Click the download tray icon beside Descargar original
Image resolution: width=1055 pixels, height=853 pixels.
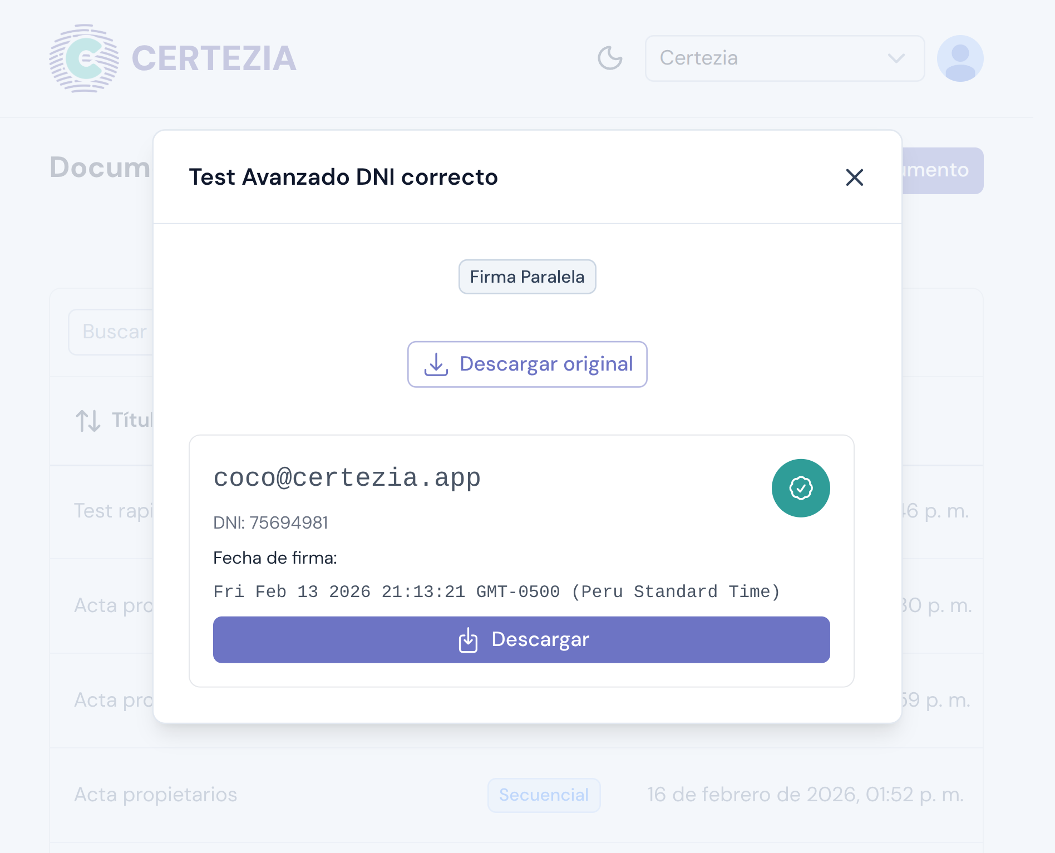(436, 364)
